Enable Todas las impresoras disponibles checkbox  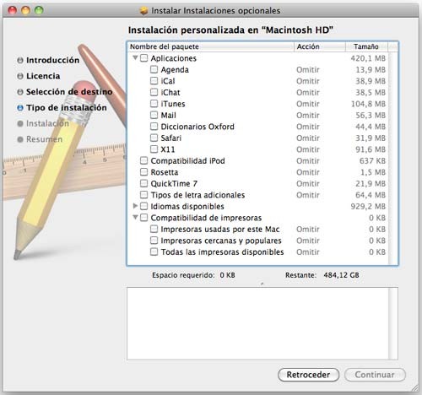click(x=154, y=252)
